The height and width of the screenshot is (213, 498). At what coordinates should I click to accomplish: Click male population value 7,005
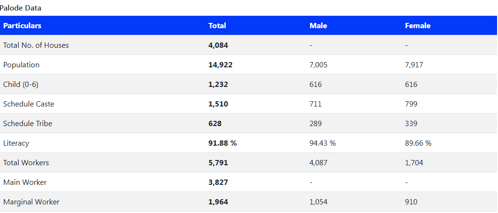pos(318,65)
